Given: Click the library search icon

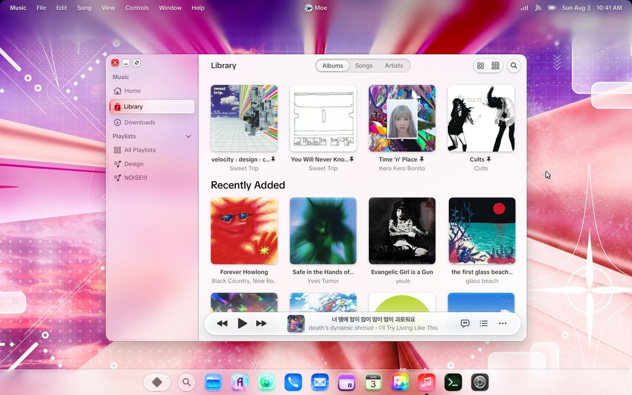Looking at the screenshot, I should click(514, 65).
